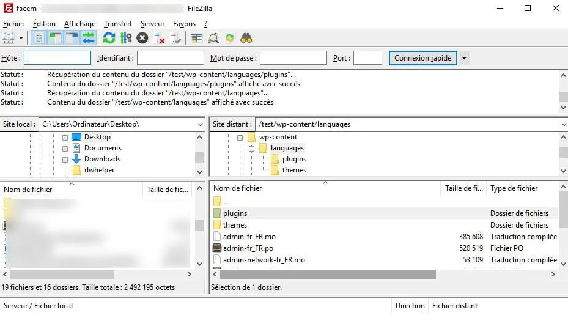Open the Favoris menu
Viewport: 568px width, 326px height.
click(184, 24)
